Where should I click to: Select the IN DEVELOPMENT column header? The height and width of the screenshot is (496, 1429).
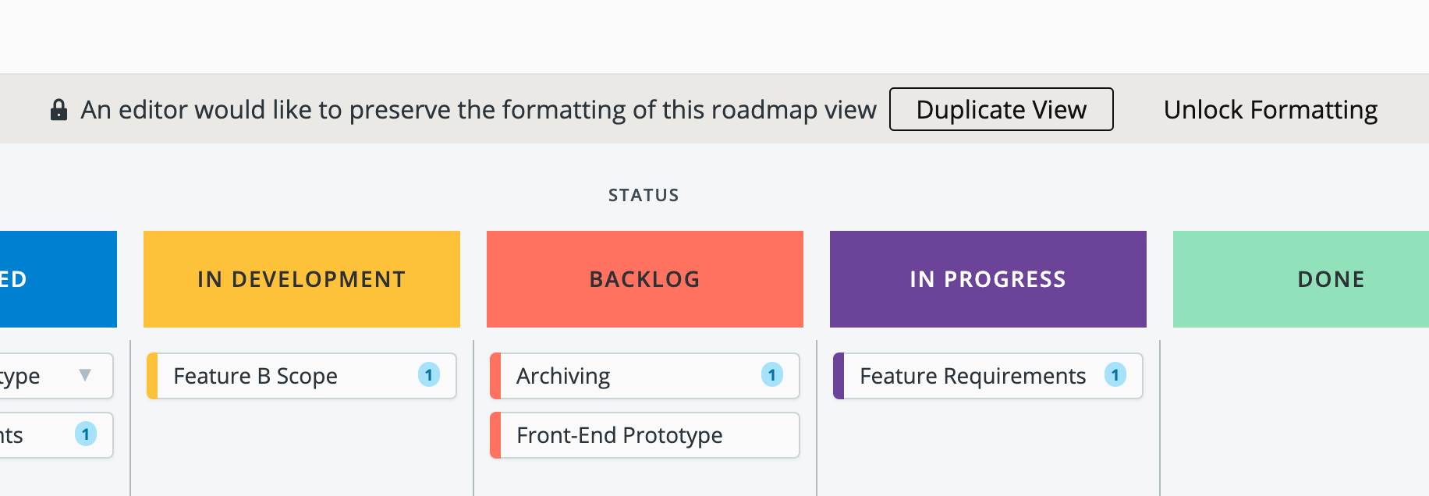click(302, 279)
